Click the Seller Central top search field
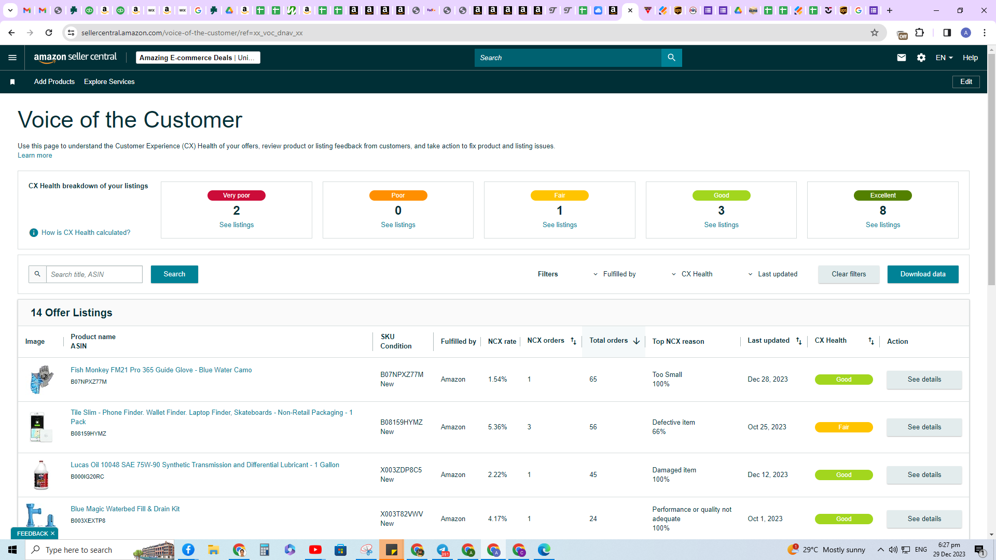This screenshot has width=996, height=560. point(568,58)
